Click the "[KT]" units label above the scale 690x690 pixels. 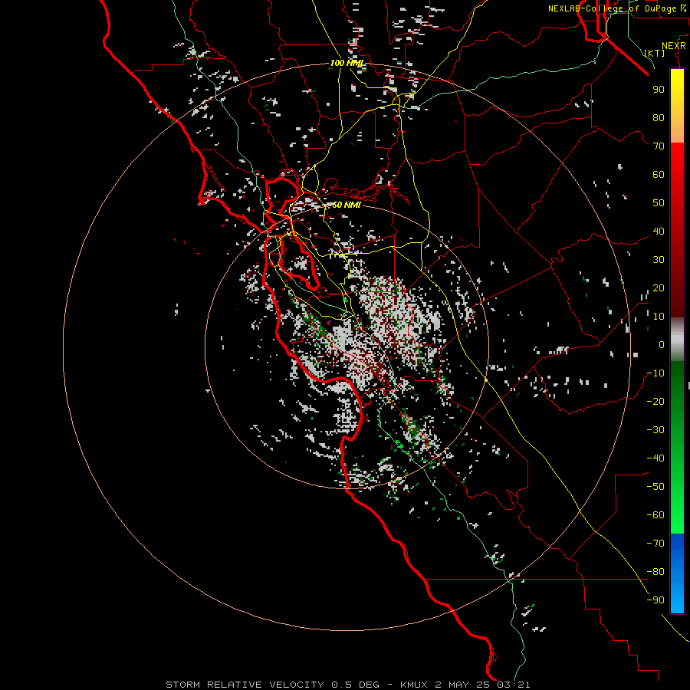click(x=655, y=53)
